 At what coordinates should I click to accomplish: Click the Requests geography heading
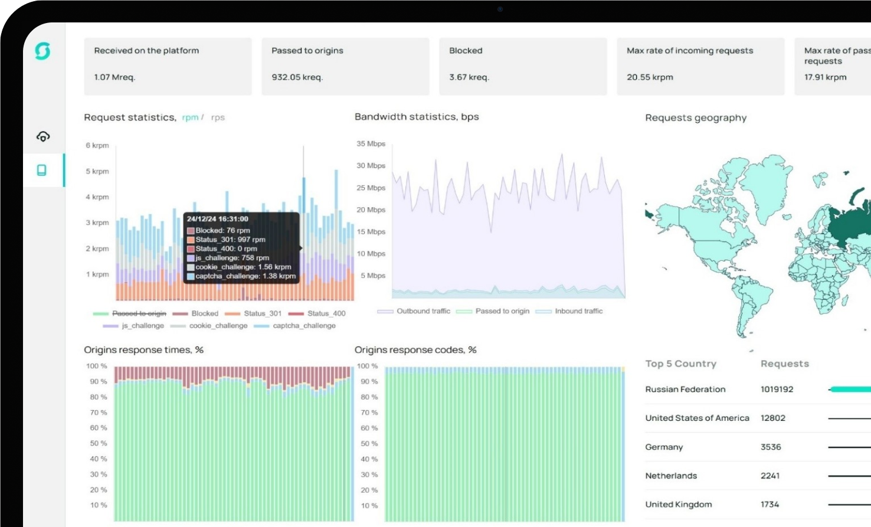(696, 118)
